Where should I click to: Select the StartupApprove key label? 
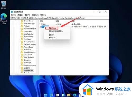pyautogui.click(x=30, y=65)
